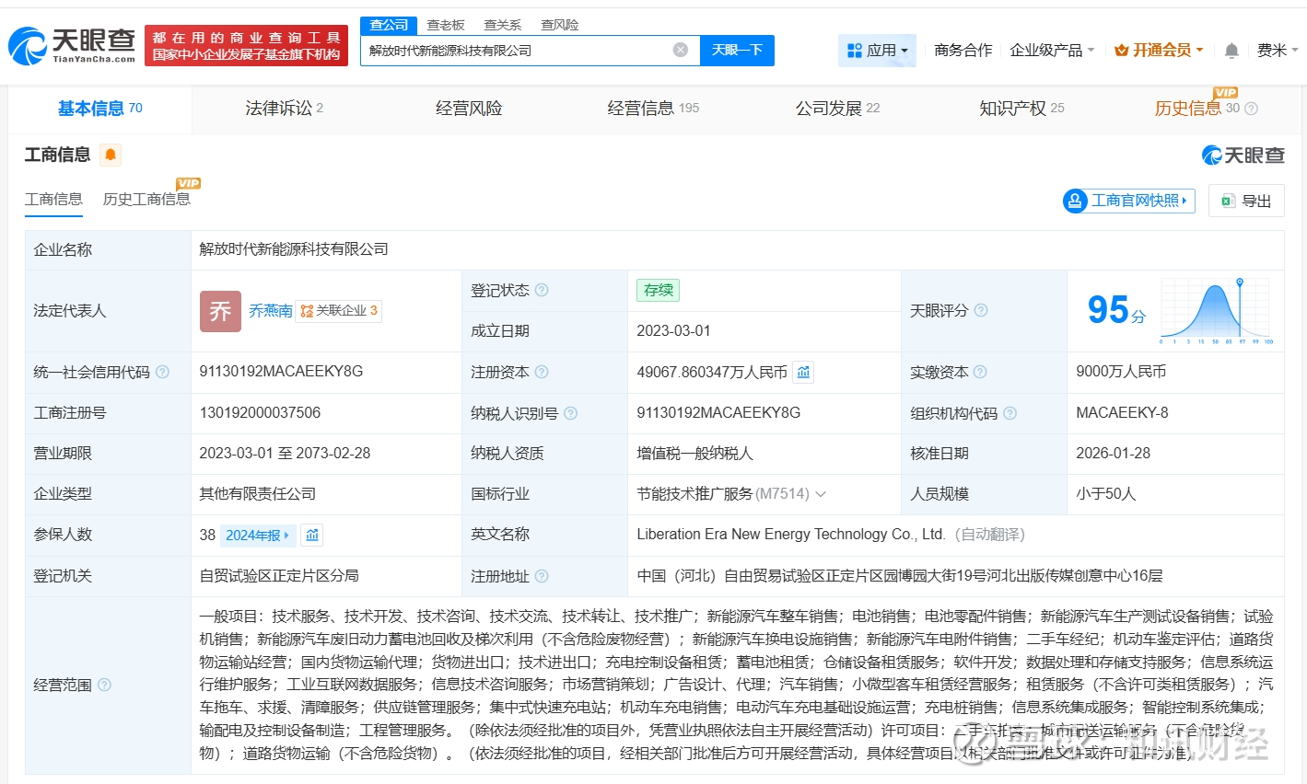Click help icon next to 登记状态

point(542,290)
